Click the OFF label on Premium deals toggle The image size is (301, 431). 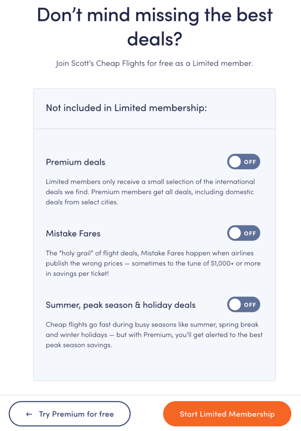(250, 162)
